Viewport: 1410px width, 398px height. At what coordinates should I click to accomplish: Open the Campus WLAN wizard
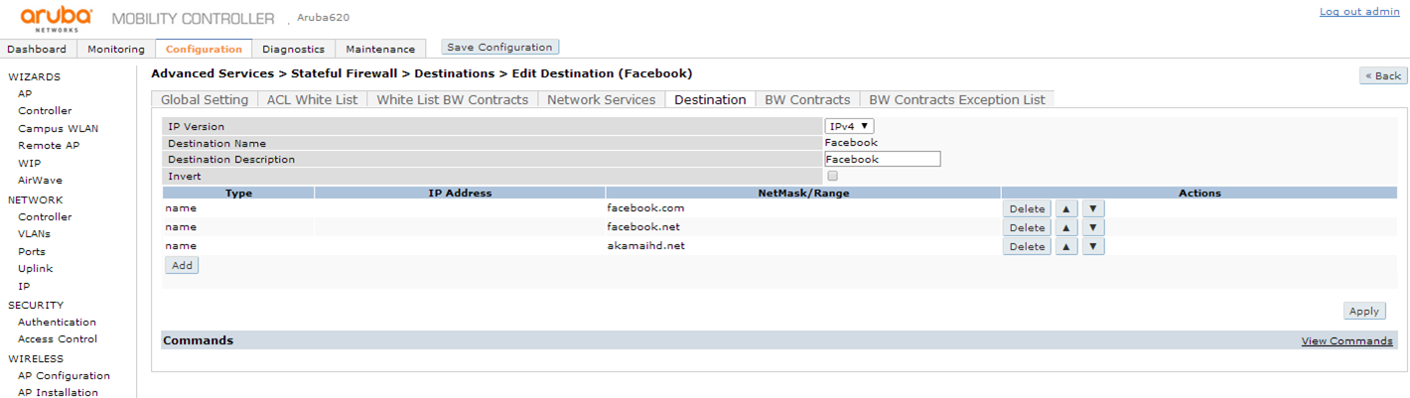[x=58, y=128]
